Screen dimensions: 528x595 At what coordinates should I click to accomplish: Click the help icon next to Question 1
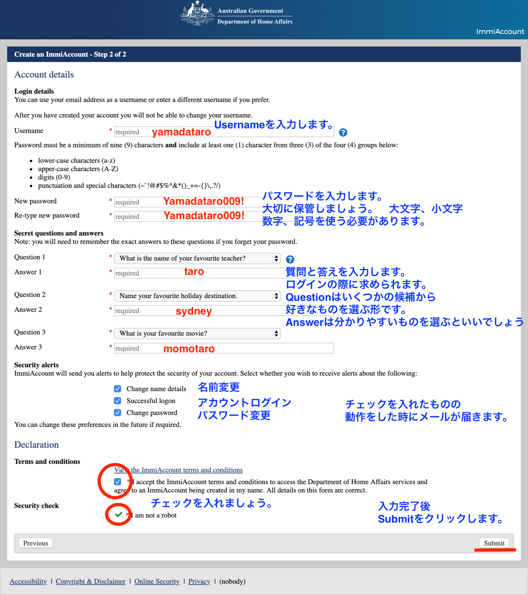pos(290,259)
